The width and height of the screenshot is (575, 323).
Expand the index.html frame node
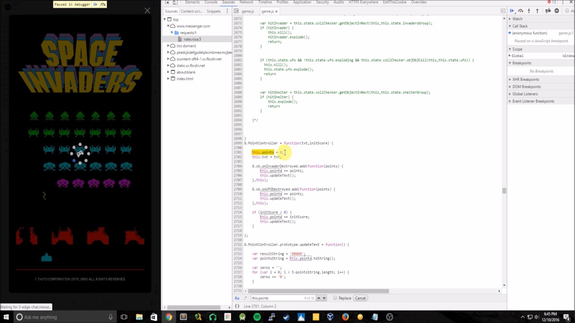[168, 79]
